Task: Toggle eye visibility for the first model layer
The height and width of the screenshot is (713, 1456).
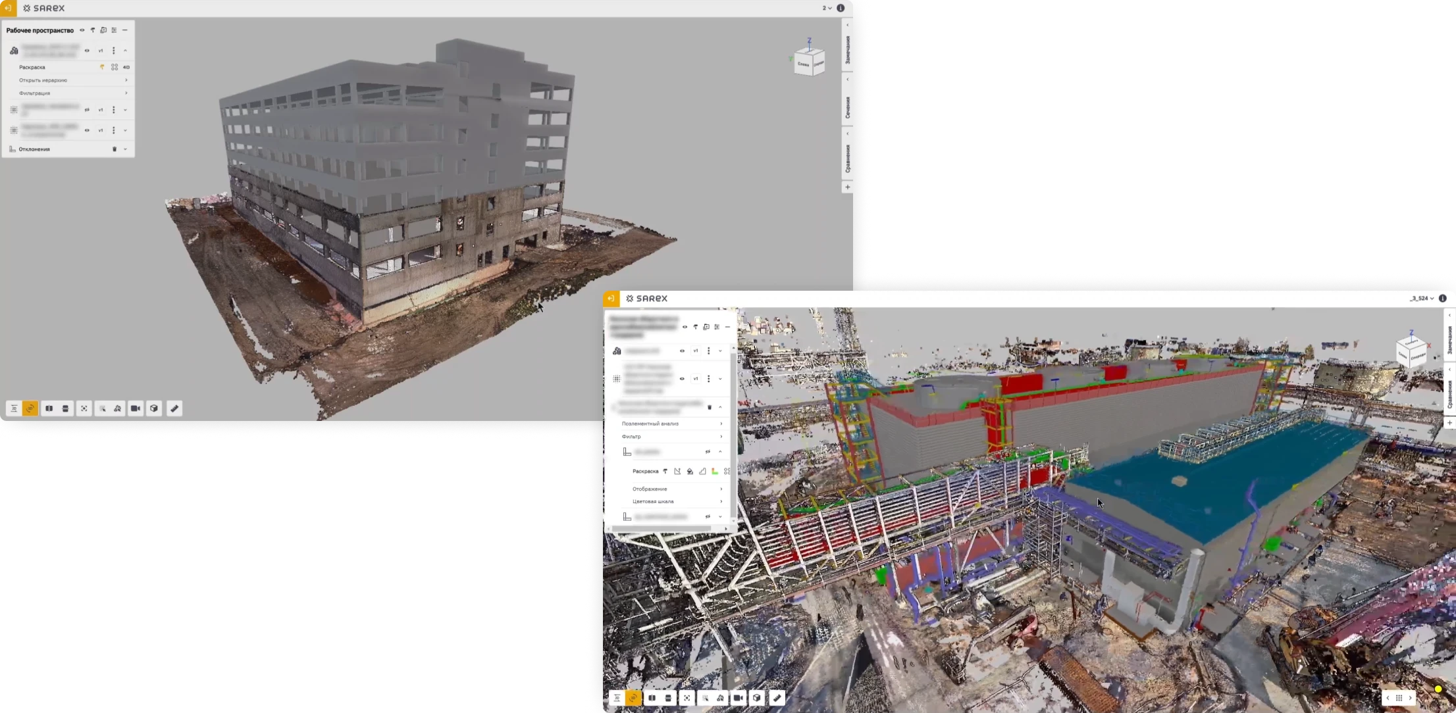Action: click(x=87, y=51)
